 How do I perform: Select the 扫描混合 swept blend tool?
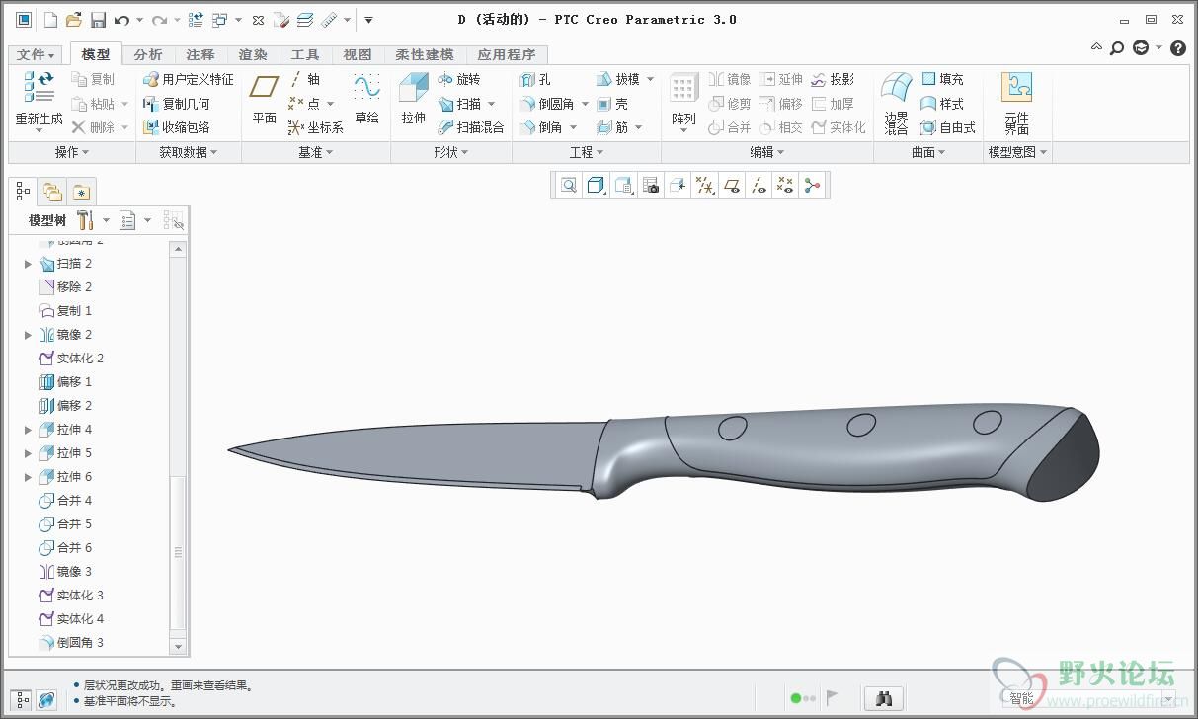click(471, 127)
